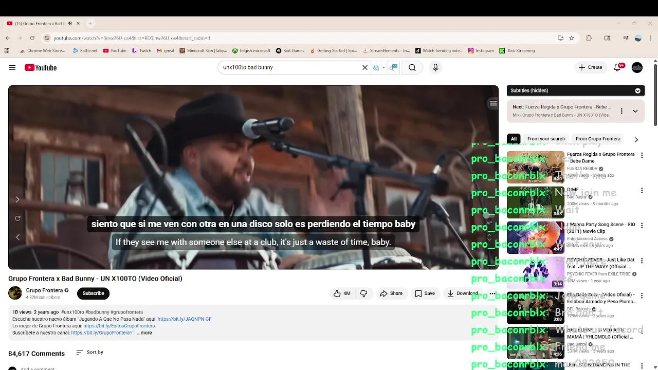Open browser extensions puzzle icon
This screenshot has width=658, height=370.
pyautogui.click(x=589, y=38)
